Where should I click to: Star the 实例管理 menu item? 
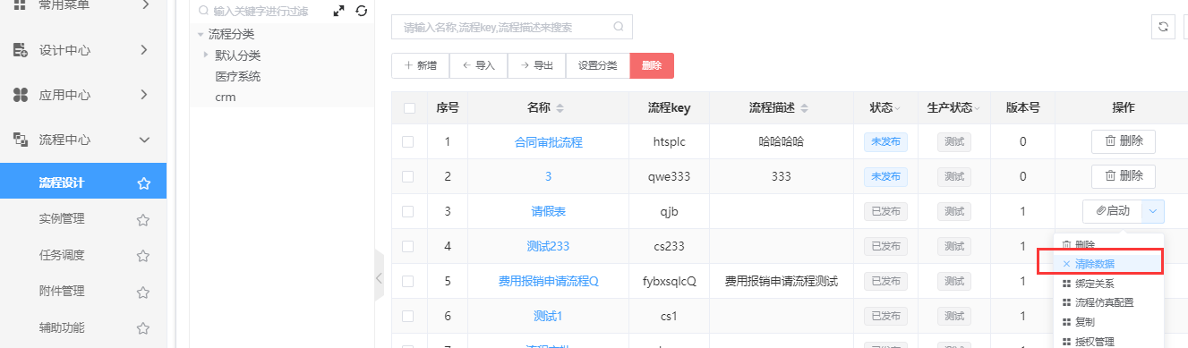point(143,219)
